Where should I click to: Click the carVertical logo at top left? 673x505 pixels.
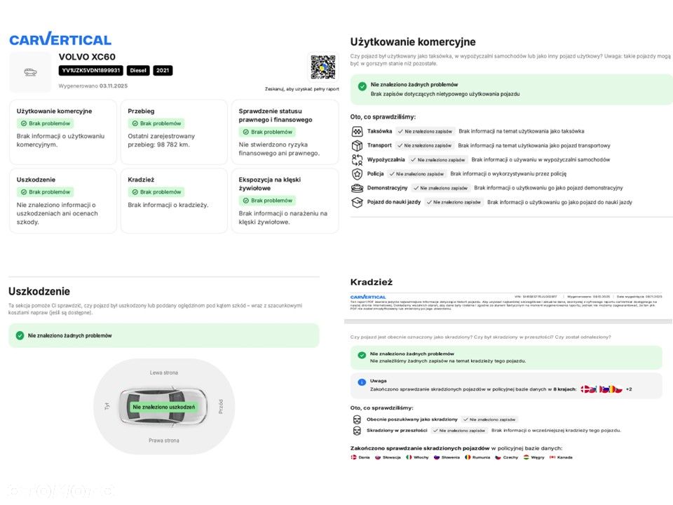(60, 39)
